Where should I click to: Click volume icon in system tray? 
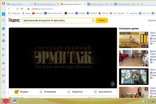pos(153,101)
